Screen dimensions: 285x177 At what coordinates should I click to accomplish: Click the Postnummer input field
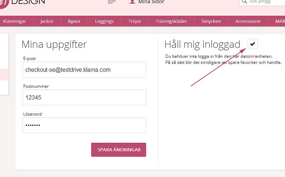tap(84, 97)
